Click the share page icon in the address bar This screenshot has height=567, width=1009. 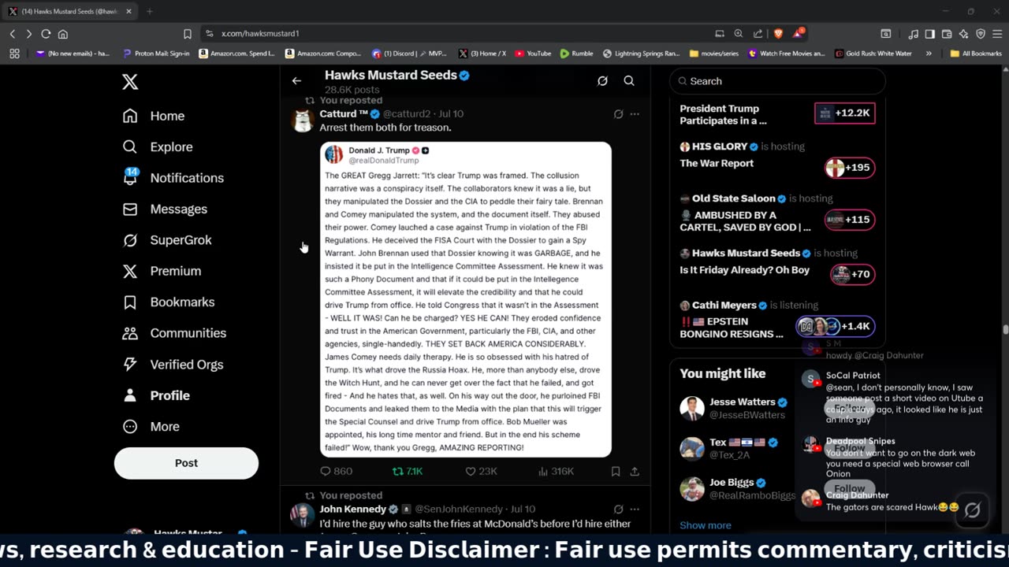point(758,34)
